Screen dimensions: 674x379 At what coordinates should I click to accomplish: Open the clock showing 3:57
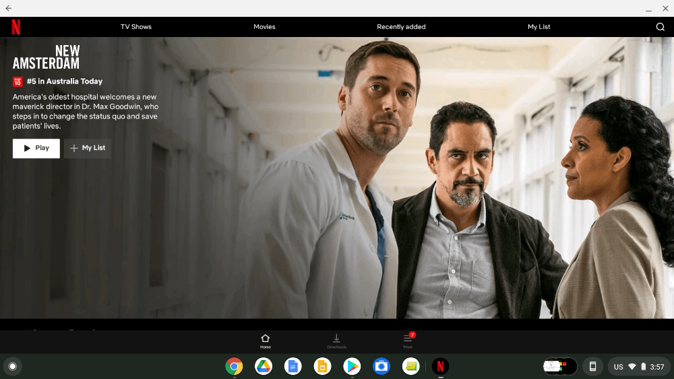pos(656,367)
